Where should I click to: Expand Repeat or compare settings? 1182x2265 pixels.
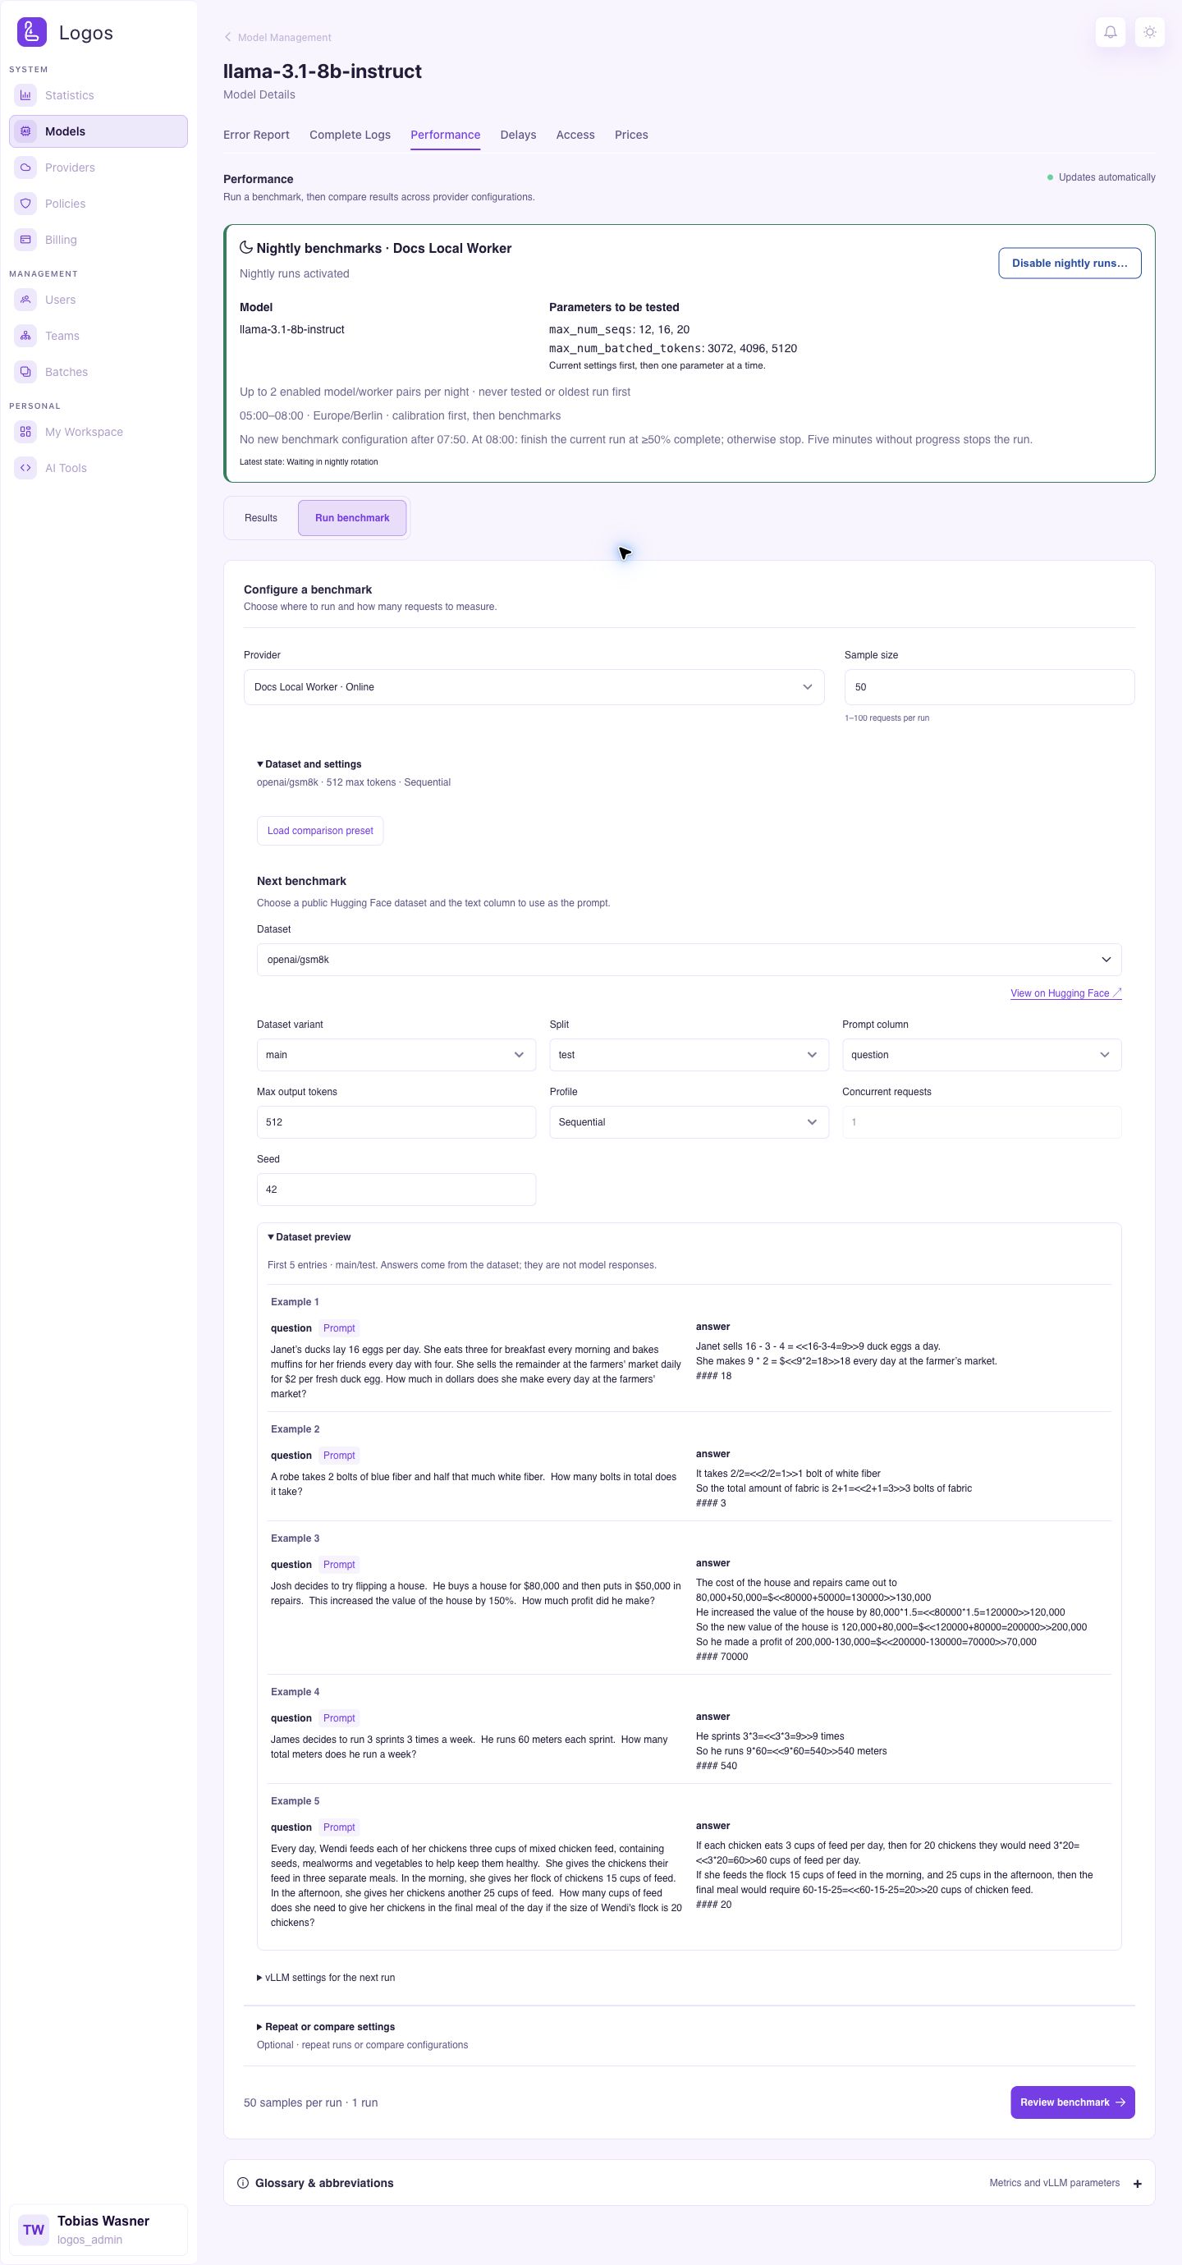click(325, 2027)
